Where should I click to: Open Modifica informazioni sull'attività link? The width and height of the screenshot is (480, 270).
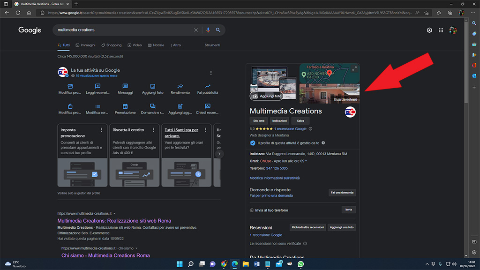point(275,178)
